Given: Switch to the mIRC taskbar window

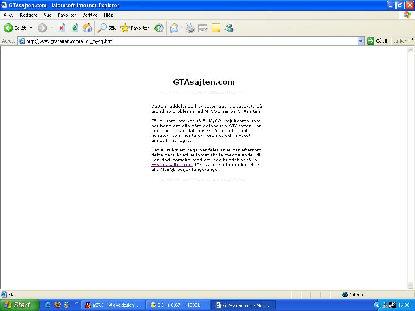Looking at the screenshot, I should 113,305.
